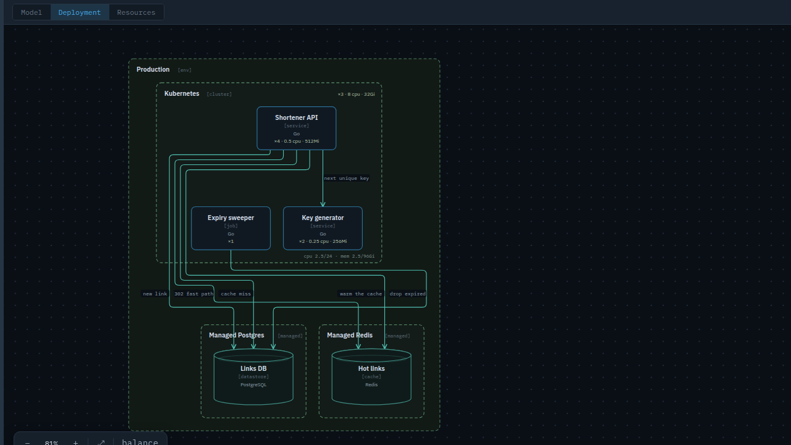
Task: Select the Key generator service node
Action: click(x=323, y=228)
